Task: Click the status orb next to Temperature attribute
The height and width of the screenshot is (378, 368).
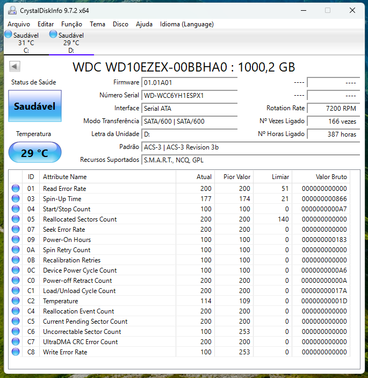Action: 16,301
